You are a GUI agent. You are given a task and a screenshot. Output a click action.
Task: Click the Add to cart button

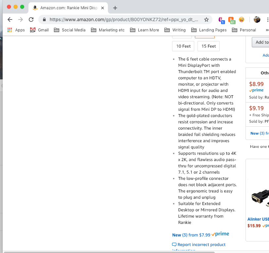coord(260,42)
